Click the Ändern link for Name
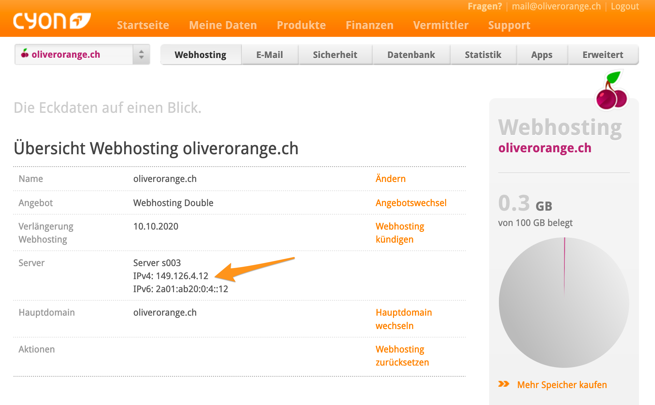The height and width of the screenshot is (405, 655). (x=390, y=178)
